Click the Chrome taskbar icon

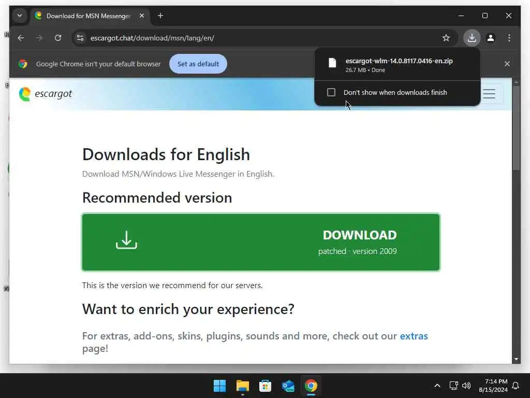(311, 386)
